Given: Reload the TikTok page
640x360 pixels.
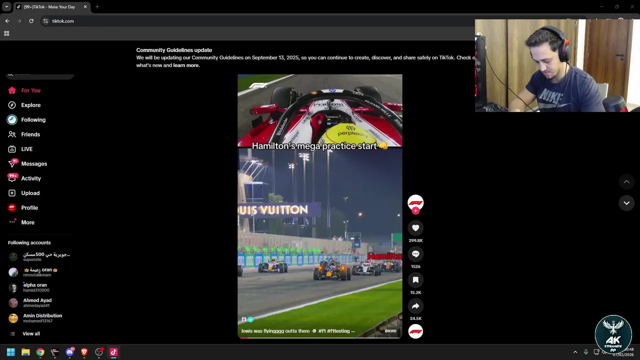Looking at the screenshot, I should [x=31, y=21].
